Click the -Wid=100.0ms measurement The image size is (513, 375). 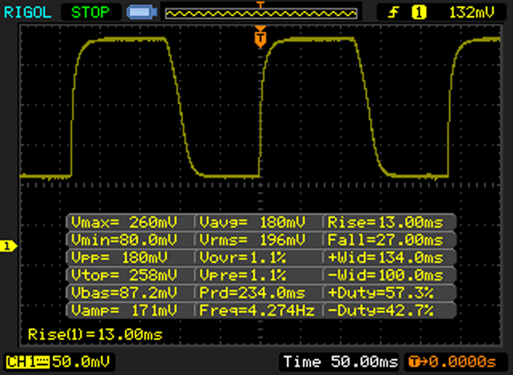click(385, 275)
